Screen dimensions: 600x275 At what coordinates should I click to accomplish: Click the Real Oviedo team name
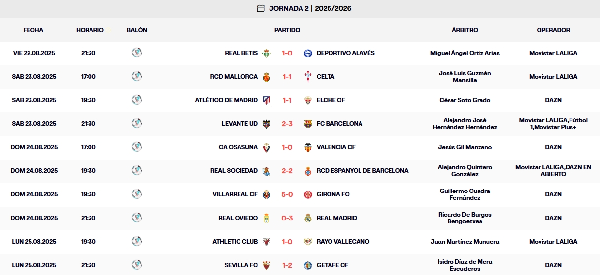(x=238, y=218)
